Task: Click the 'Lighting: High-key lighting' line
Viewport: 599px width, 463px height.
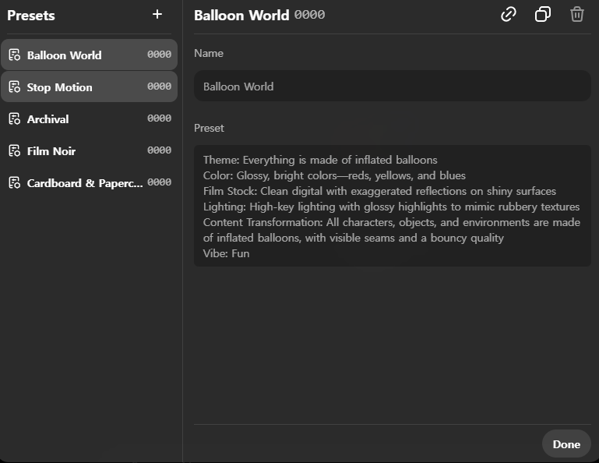Action: coord(391,207)
